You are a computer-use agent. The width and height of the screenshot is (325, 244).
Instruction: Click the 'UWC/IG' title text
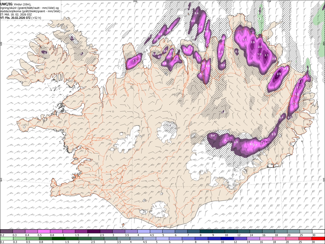click(x=6, y=4)
